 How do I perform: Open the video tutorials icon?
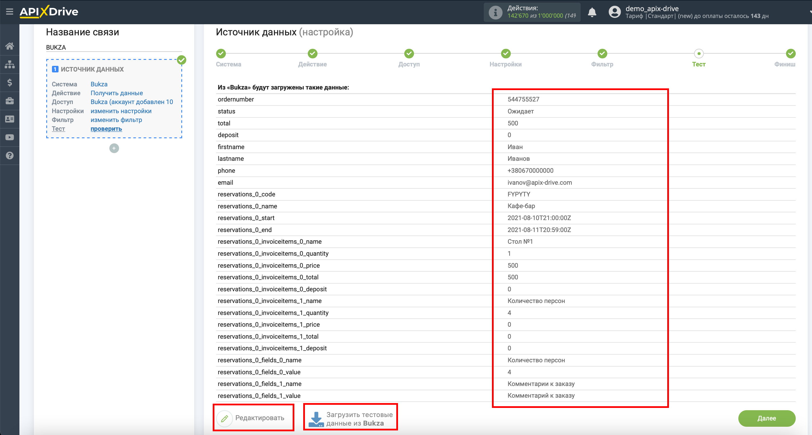point(9,137)
